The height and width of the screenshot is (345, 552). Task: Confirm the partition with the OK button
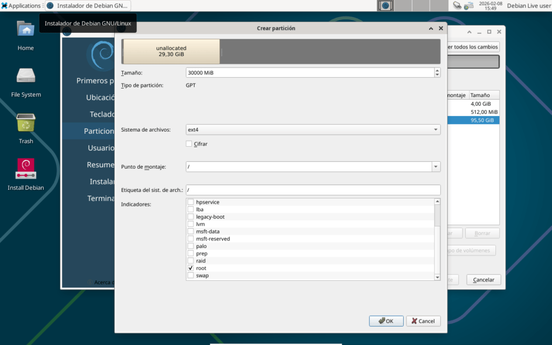coord(386,321)
